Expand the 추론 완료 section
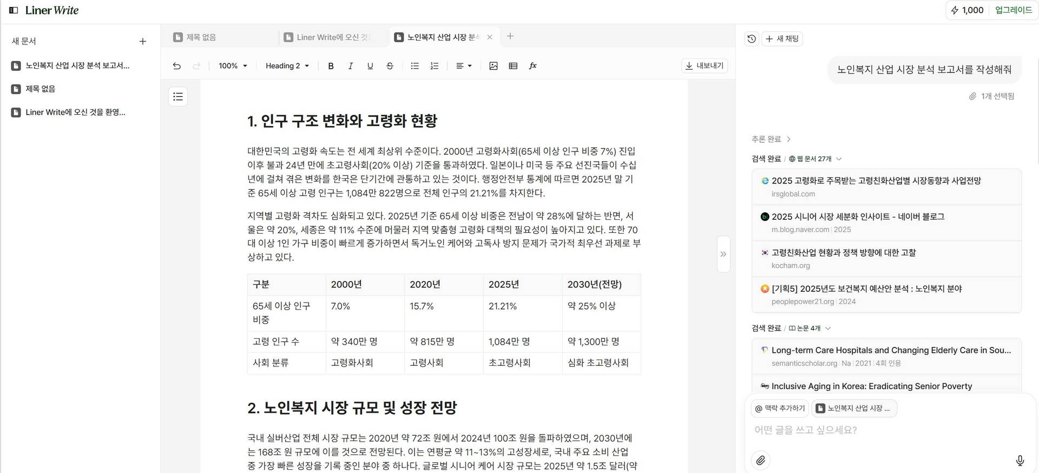Screen dimensions: 1039x473 pos(771,139)
